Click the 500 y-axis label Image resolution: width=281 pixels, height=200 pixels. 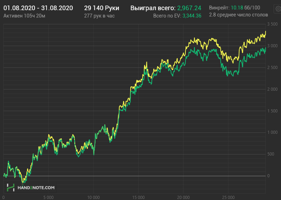pyautogui.click(x=271, y=154)
